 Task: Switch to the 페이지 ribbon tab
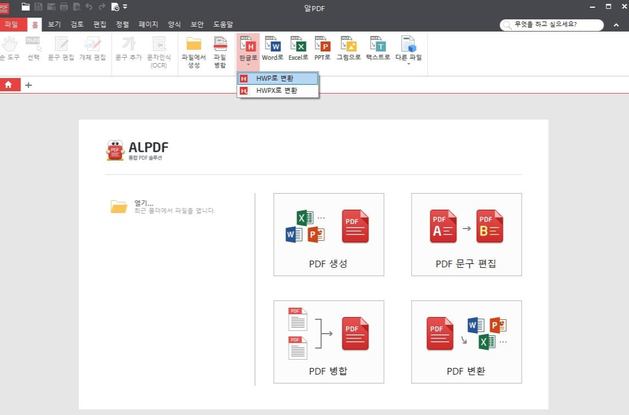tap(148, 24)
